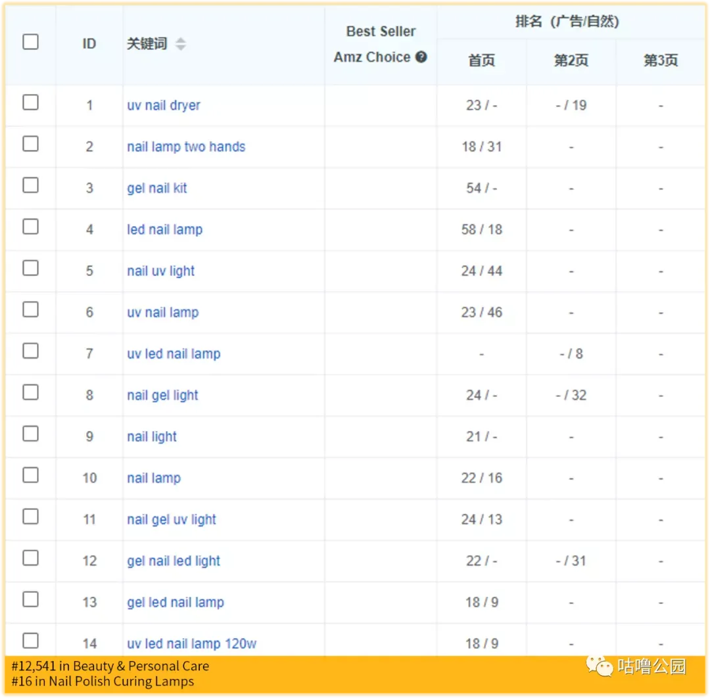Visit the gel led nail lamp link
710x698 pixels.
tap(176, 603)
